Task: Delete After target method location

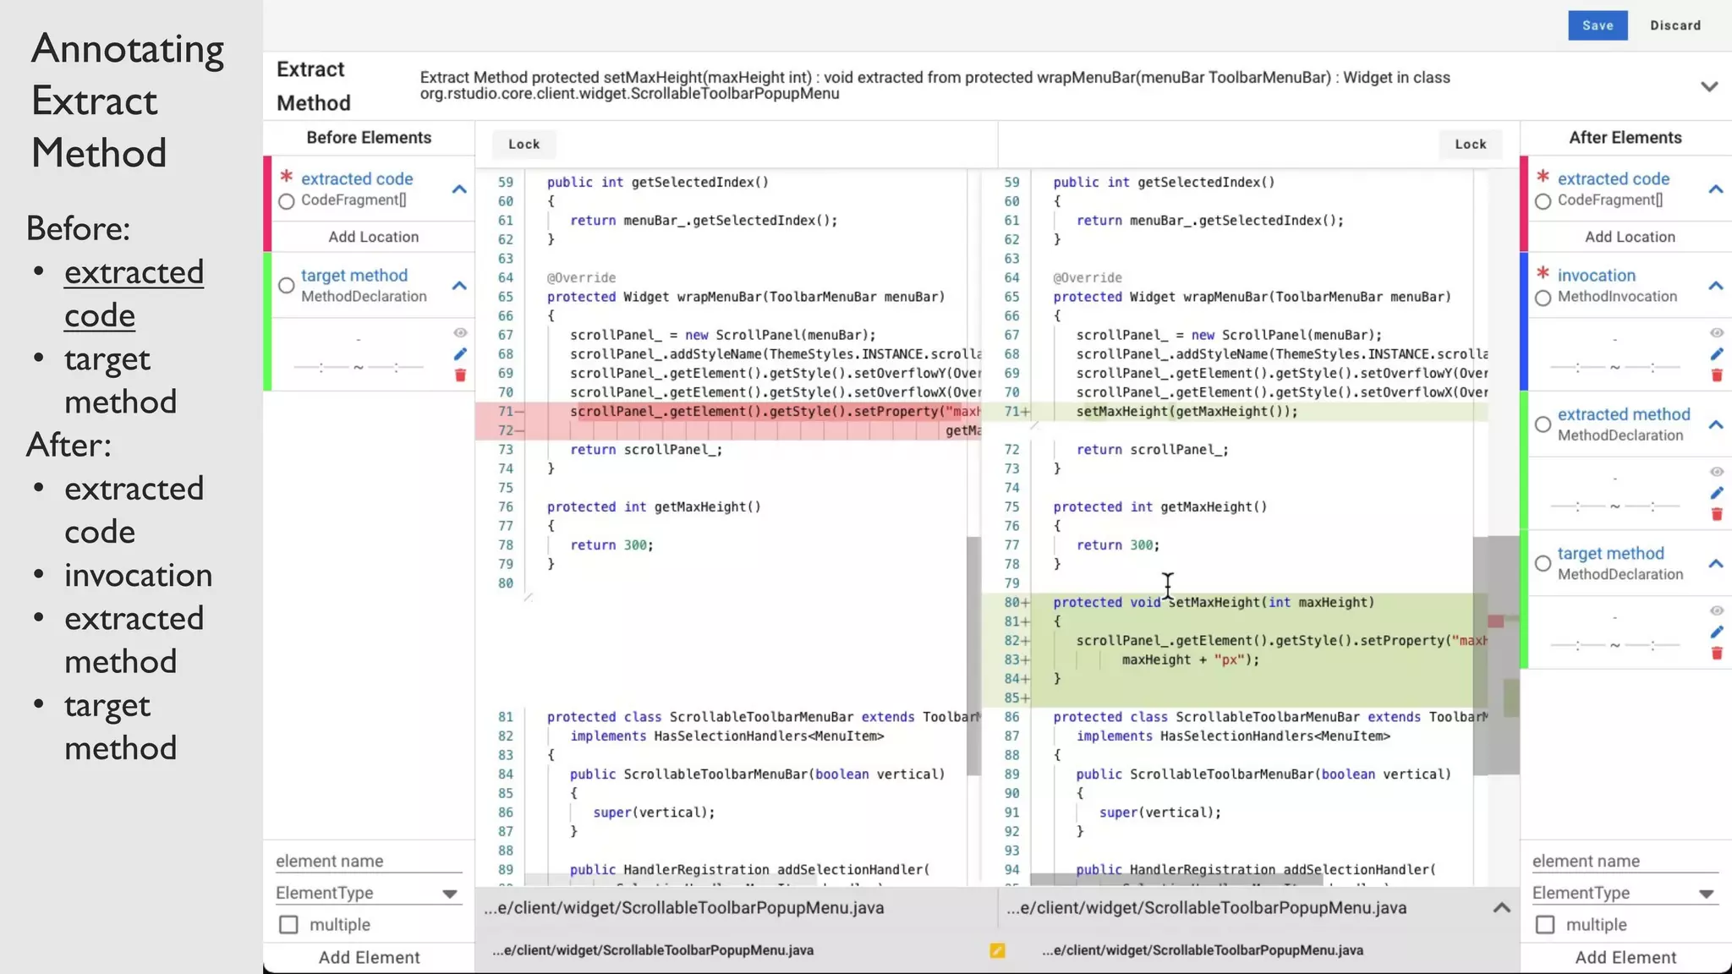Action: tap(1717, 653)
